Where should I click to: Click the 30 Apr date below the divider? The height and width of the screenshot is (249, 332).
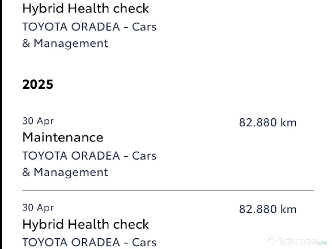click(x=38, y=207)
